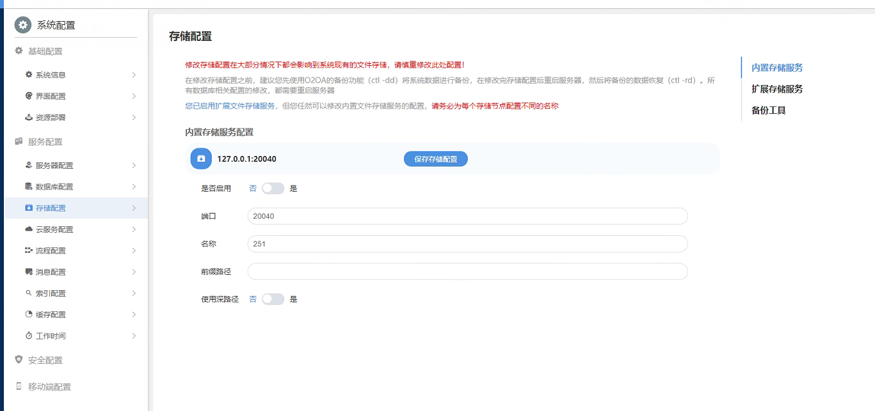Expand 消息配置 chevron arrow

pos(134,272)
